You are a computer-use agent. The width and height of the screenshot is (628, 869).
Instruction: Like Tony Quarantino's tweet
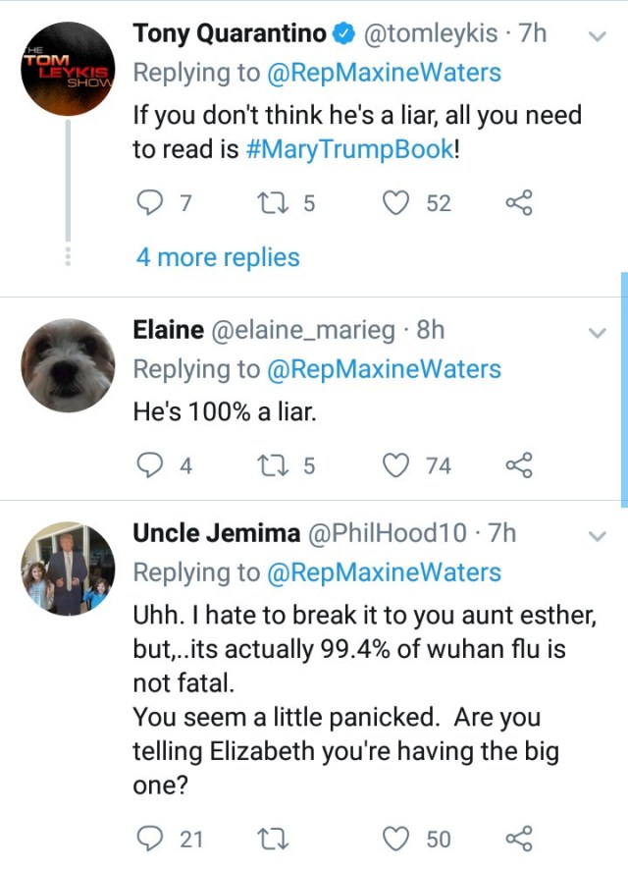pos(395,203)
